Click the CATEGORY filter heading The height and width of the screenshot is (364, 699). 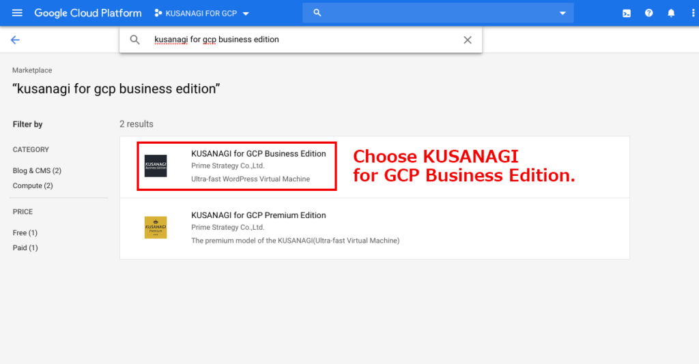tap(31, 149)
